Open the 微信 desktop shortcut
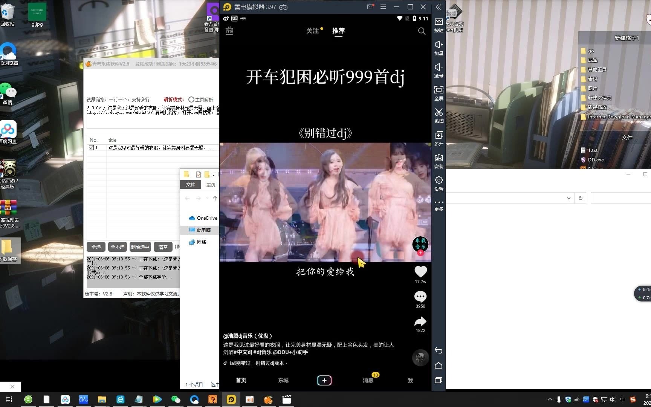The width and height of the screenshot is (651, 407). (8, 93)
